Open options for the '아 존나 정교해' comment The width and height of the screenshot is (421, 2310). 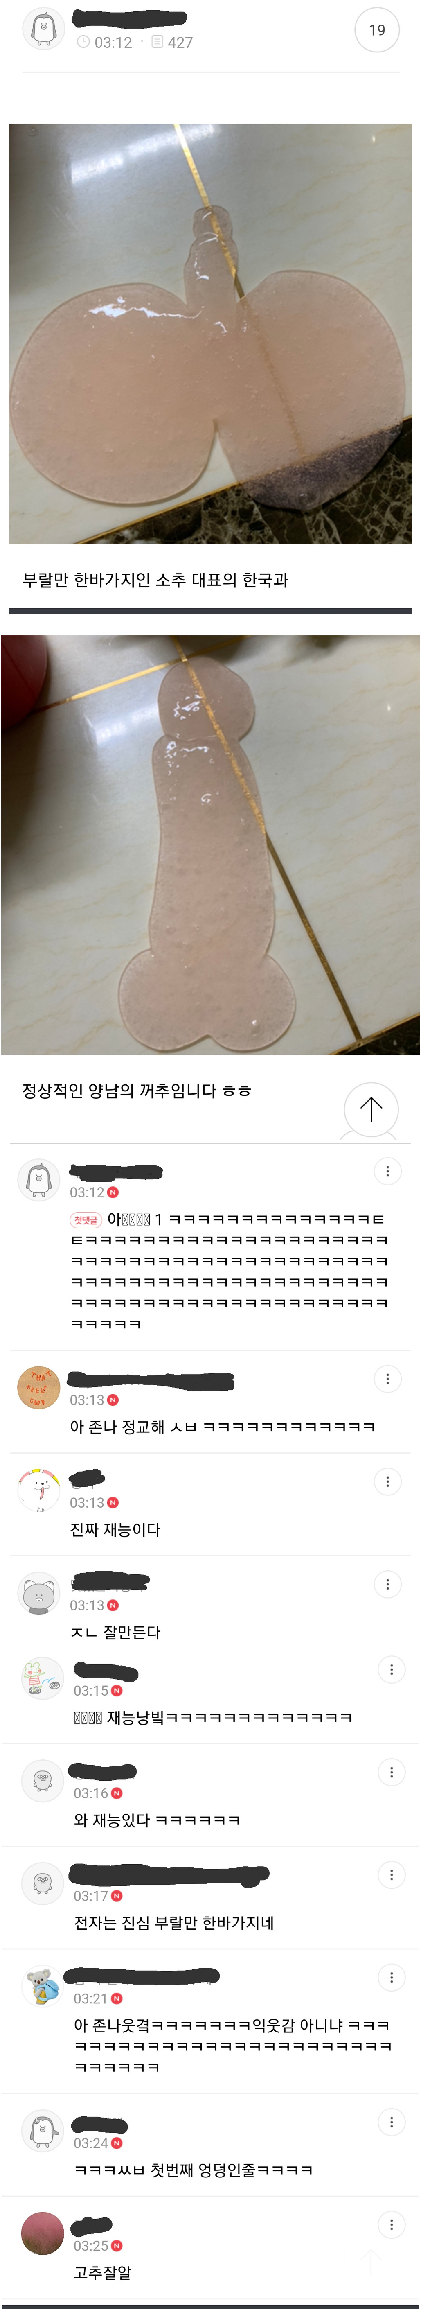387,1379
